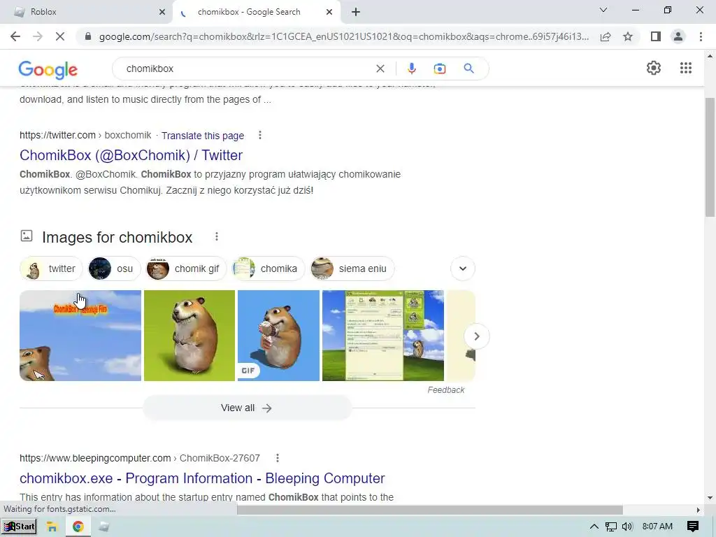Close the chomikbox Google Search tab
Image resolution: width=716 pixels, height=537 pixels.
pos(329,13)
